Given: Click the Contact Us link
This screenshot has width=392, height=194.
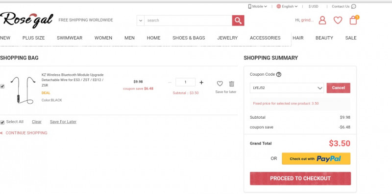Looking at the screenshot, I should click(x=341, y=6).
